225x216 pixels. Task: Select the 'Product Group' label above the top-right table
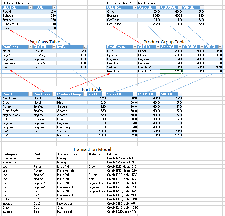(x=148, y=3)
